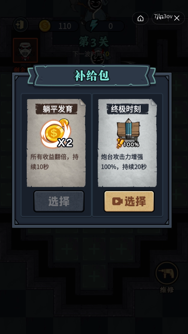188x334 pixels.
Task: Tap the gold coin currency icon
Action: [x=45, y=26]
